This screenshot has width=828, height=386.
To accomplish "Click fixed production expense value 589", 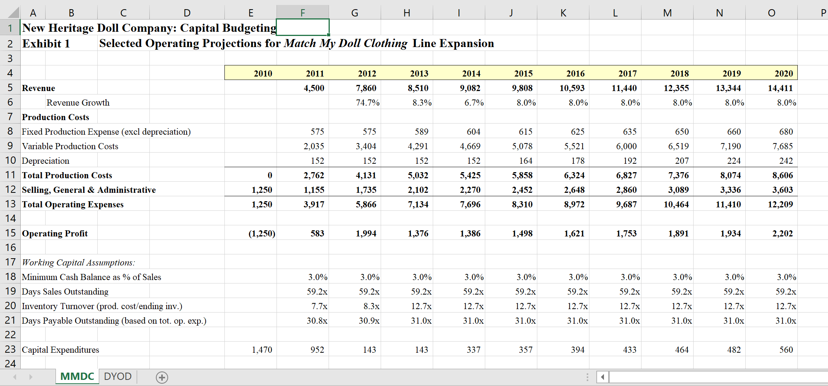I will [x=421, y=132].
